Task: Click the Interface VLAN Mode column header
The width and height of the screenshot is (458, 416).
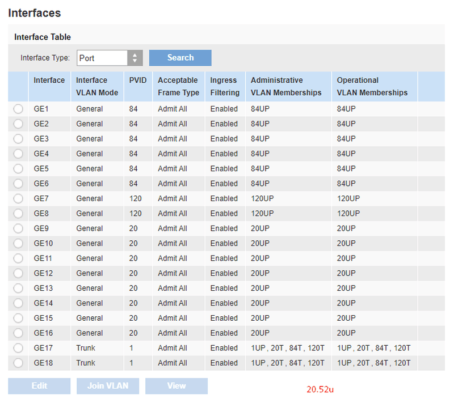Action: (x=97, y=86)
